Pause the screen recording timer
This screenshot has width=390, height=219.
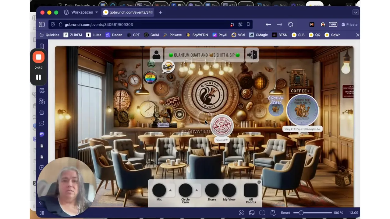38,78
